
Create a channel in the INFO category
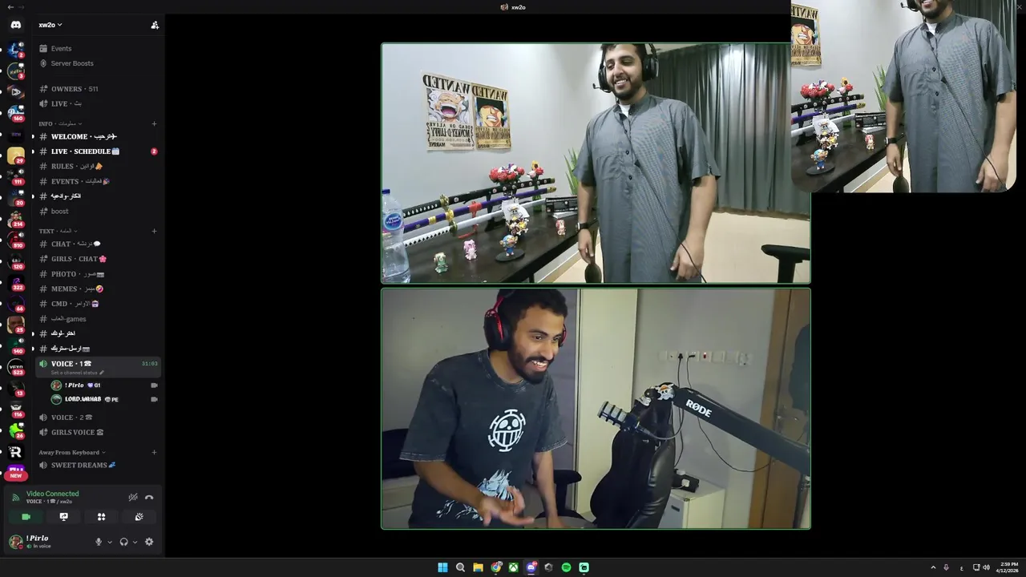tap(154, 123)
